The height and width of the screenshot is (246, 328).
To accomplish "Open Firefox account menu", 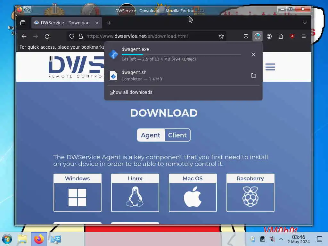I will (x=269, y=36).
